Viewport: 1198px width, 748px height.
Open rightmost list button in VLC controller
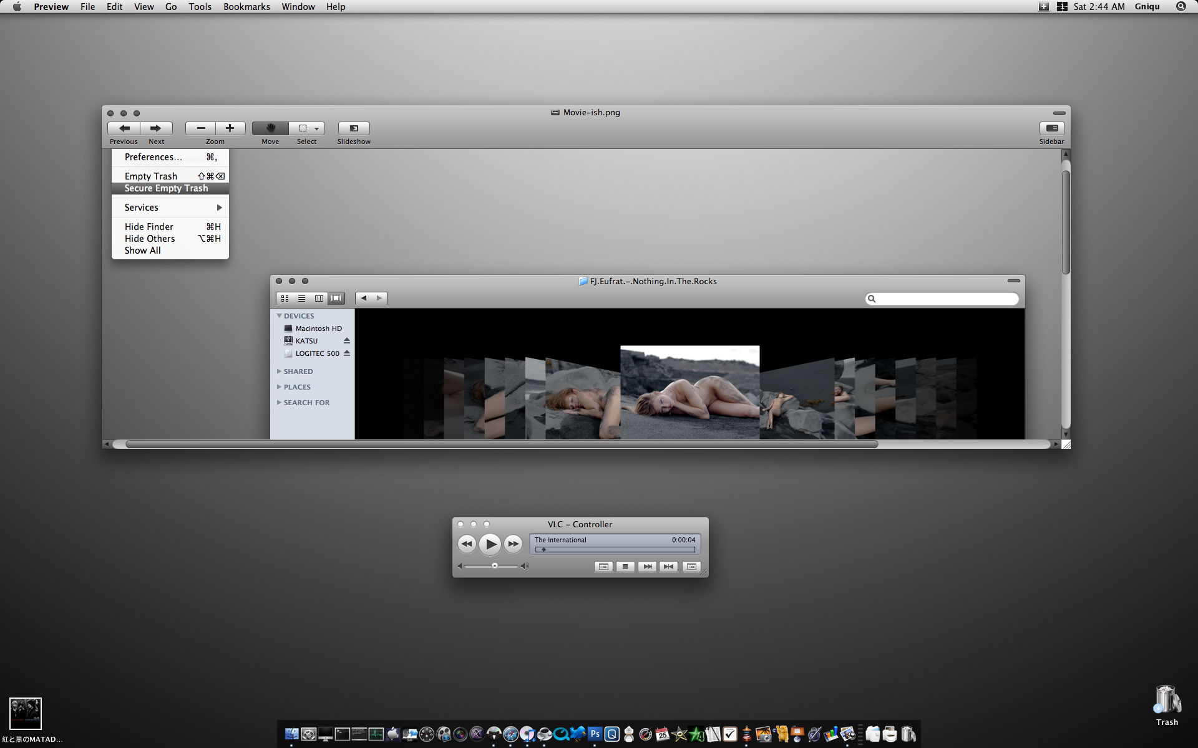pos(691,567)
